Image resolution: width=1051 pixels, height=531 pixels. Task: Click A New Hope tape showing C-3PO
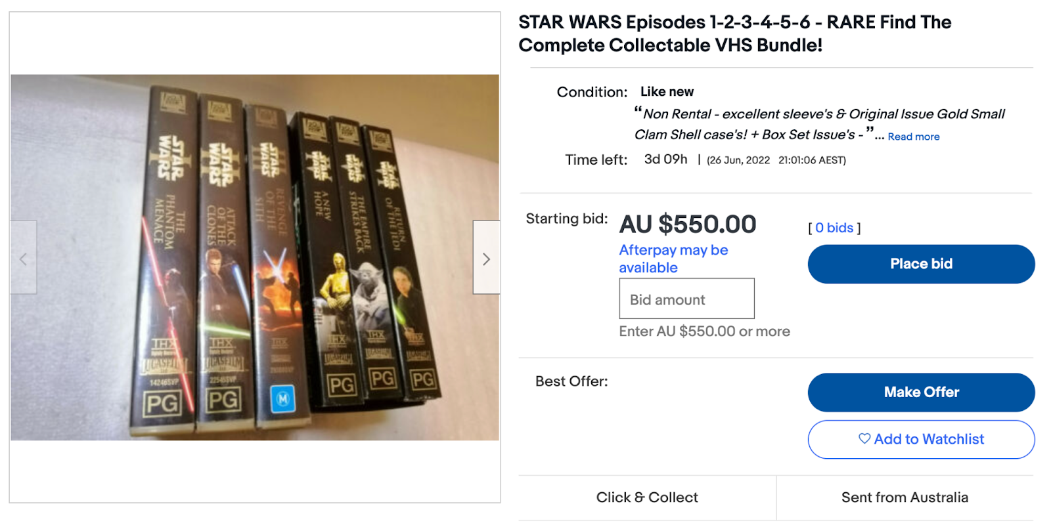[x=325, y=263]
